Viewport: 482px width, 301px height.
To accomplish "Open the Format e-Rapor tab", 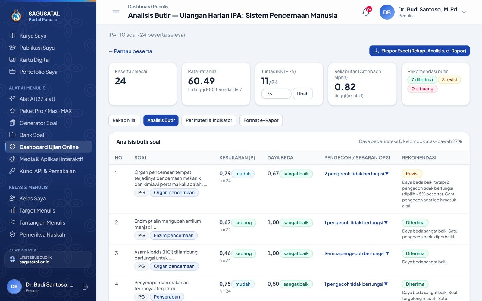I will (261, 120).
